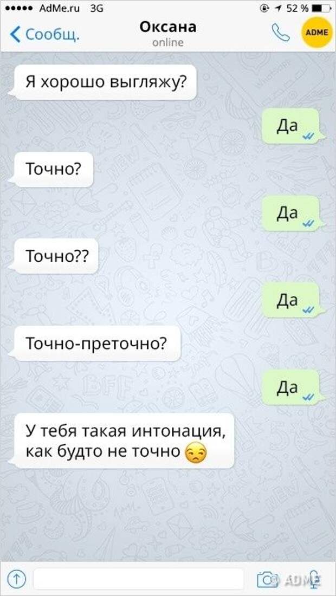This screenshot has width=336, height=596.
Task: Tap the 'online' status text
Action: (167, 43)
